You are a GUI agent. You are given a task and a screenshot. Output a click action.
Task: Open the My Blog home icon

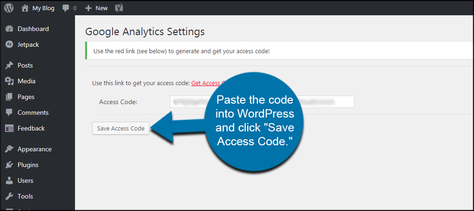25,8
